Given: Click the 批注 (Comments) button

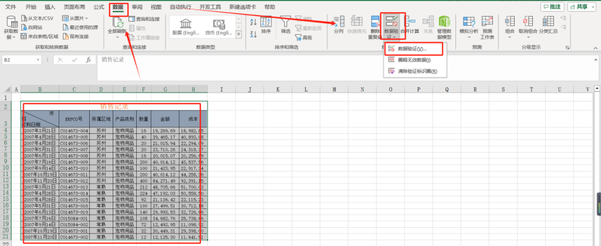Looking at the screenshot, I should click(552, 6).
